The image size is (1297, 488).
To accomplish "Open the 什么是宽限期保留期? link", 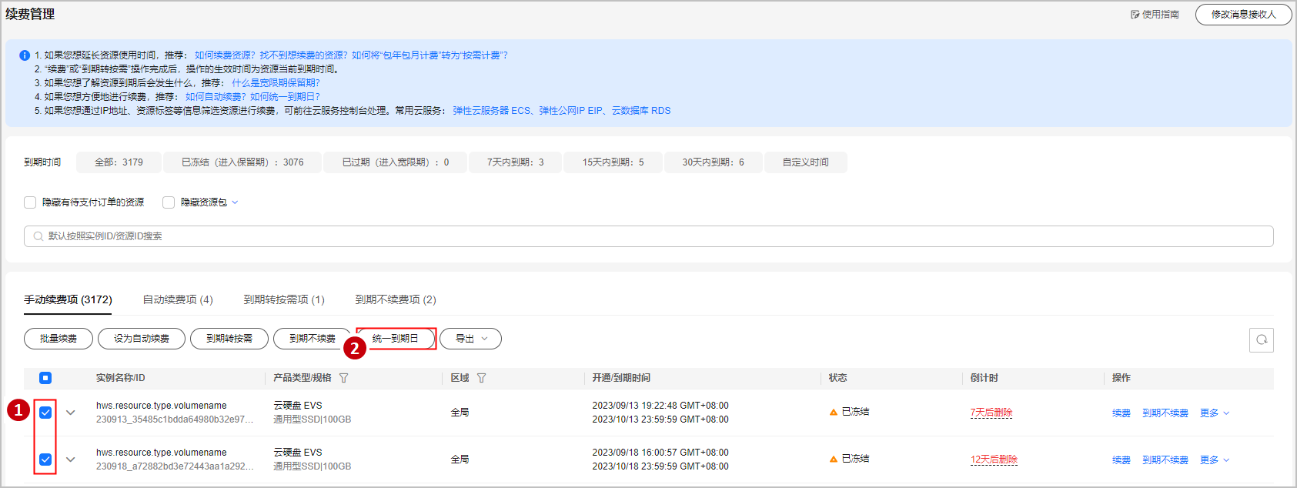I will coord(276,83).
